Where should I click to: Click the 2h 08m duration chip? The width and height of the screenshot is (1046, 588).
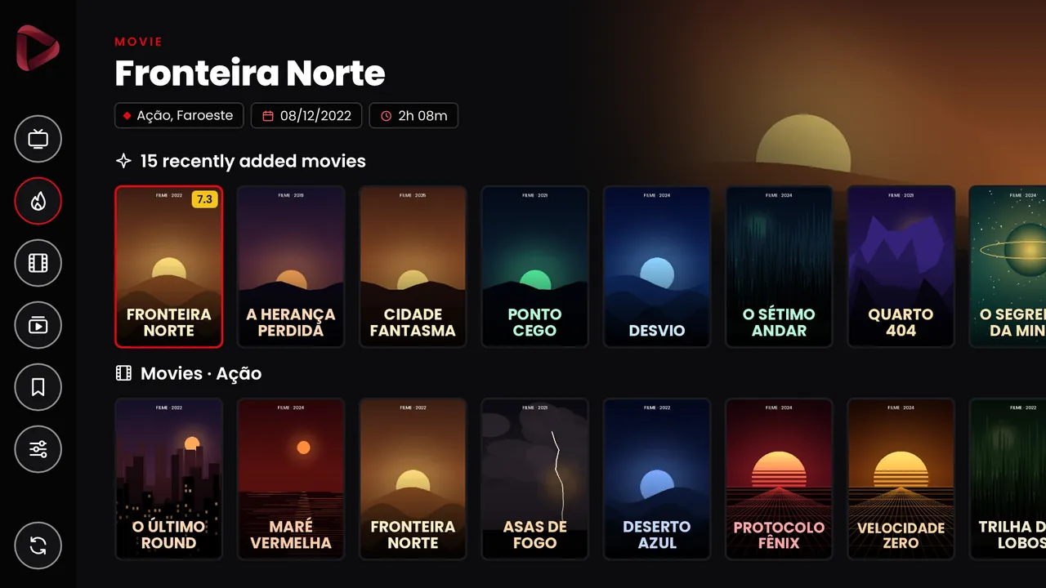[413, 116]
